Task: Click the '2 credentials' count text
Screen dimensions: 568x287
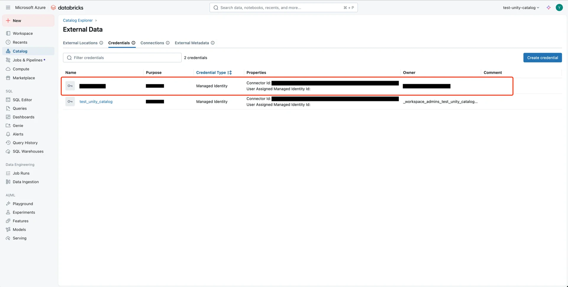Action: click(x=196, y=58)
